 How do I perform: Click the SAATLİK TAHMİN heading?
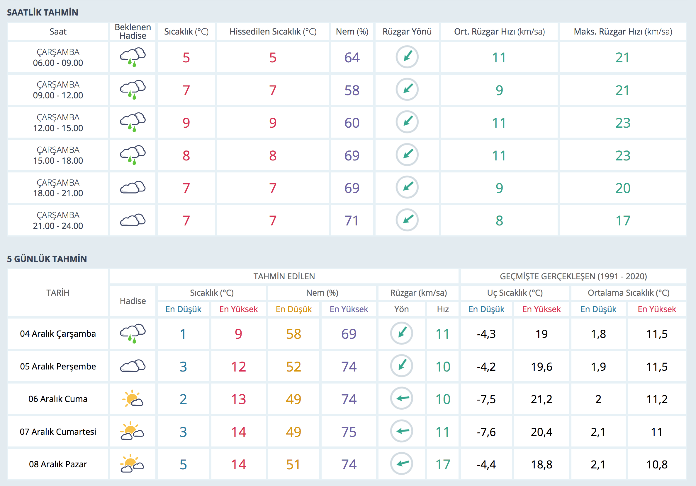tap(43, 12)
